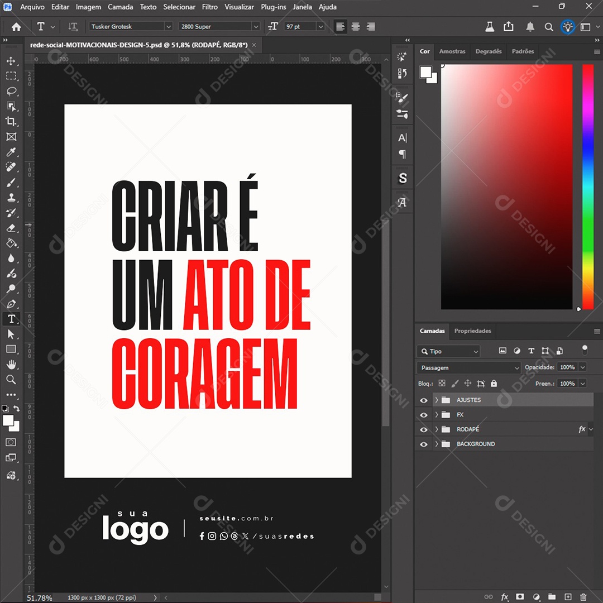
Task: Expand the FX layer group
Action: point(437,415)
